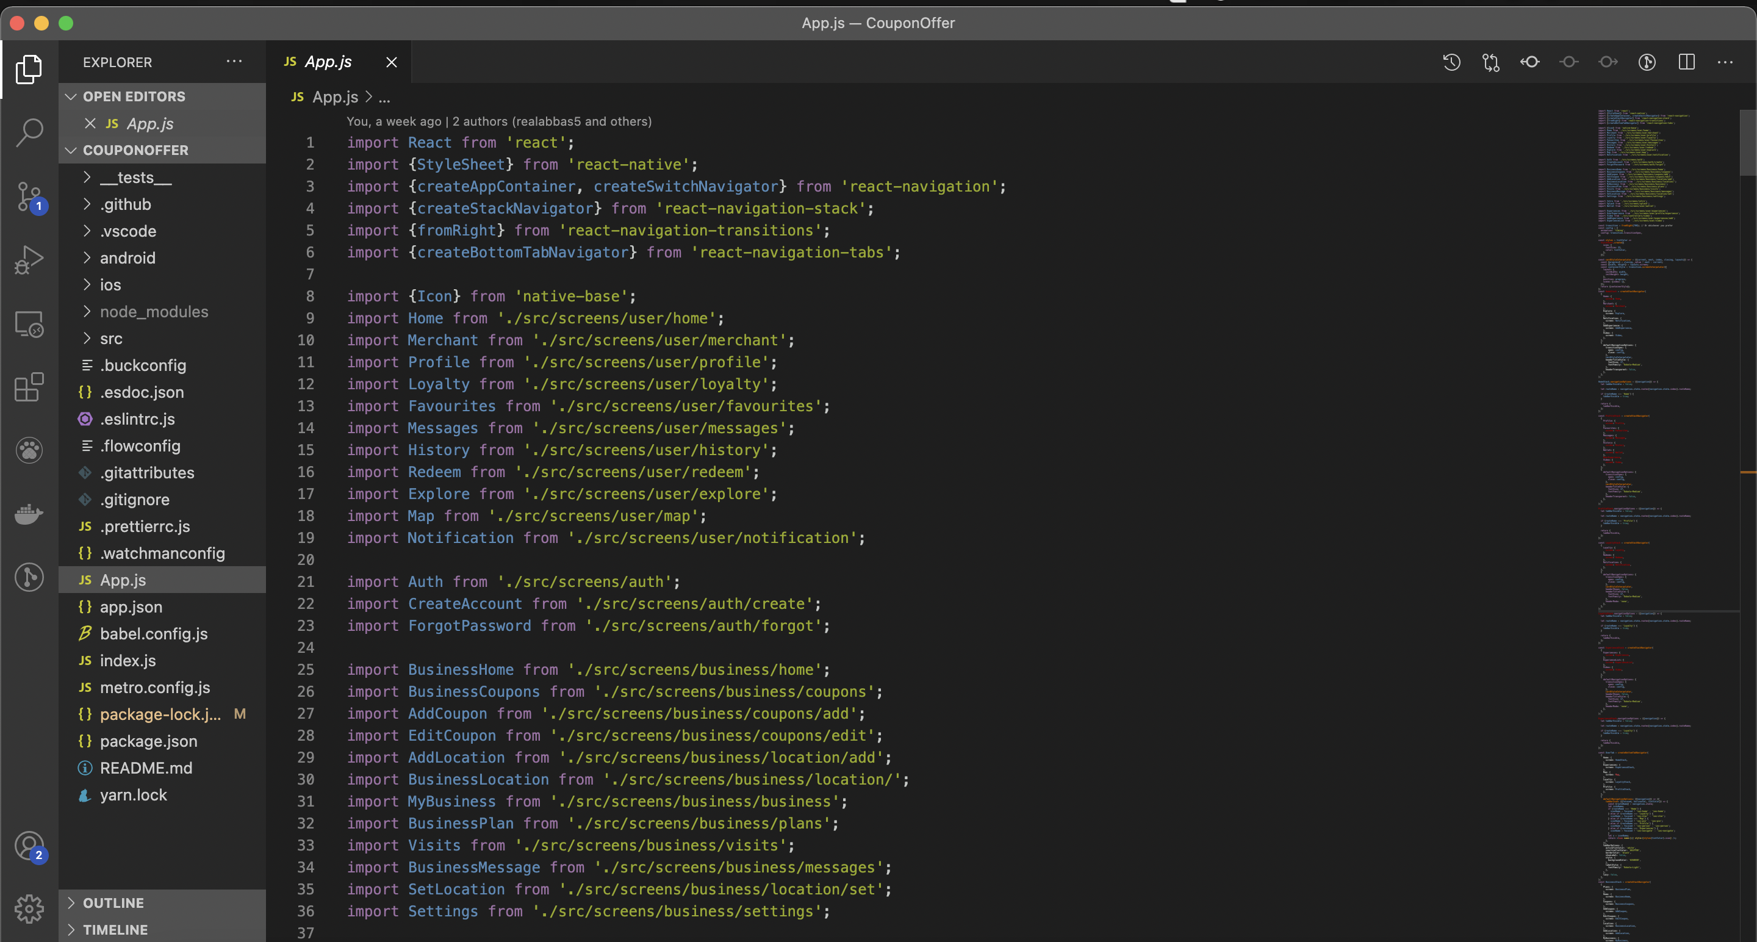Expand the node_modules folder

[x=162, y=312]
